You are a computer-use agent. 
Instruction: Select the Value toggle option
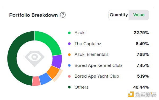139,15
